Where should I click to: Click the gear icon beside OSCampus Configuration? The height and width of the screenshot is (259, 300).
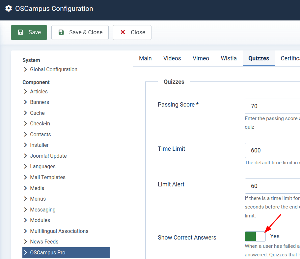9,9
